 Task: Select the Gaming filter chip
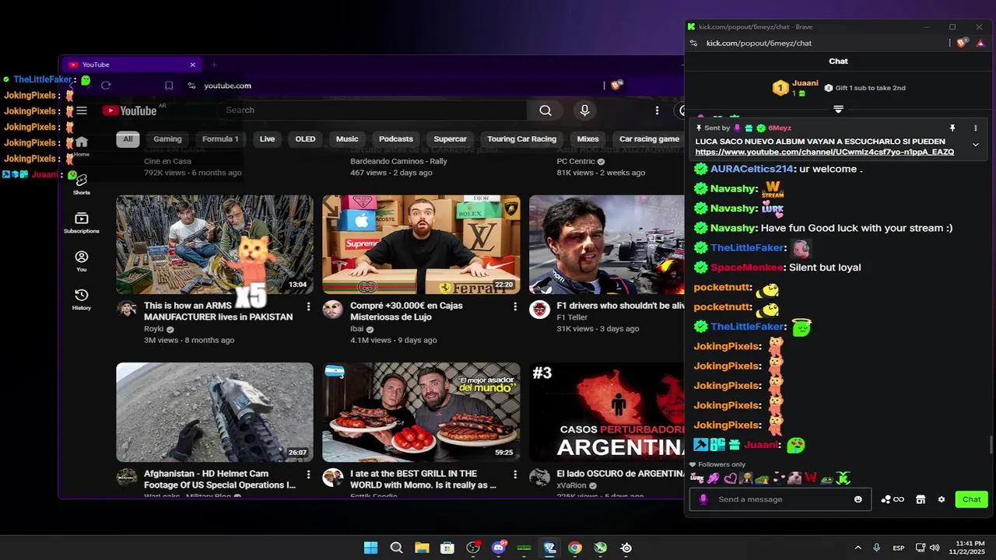167,139
